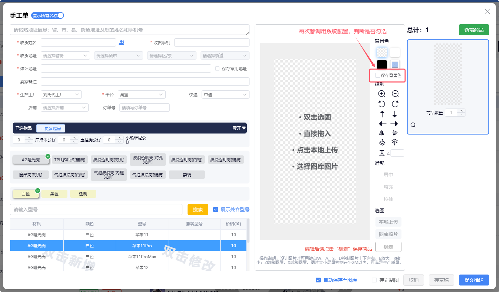Screen dimensions: 499x292
Task: Open the contact picker beside 收货姓名
Action: (121, 42)
